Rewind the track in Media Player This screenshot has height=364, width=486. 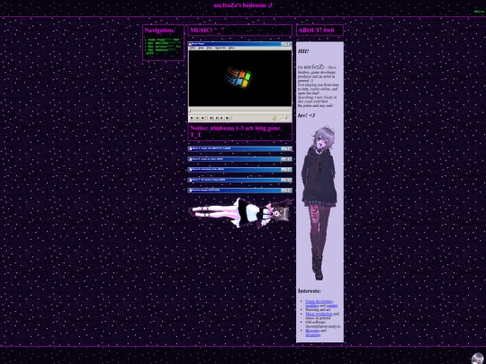pyautogui.click(x=217, y=118)
